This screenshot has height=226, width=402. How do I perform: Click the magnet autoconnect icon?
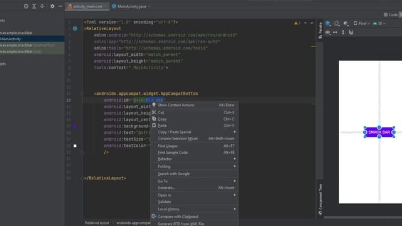[351, 33]
